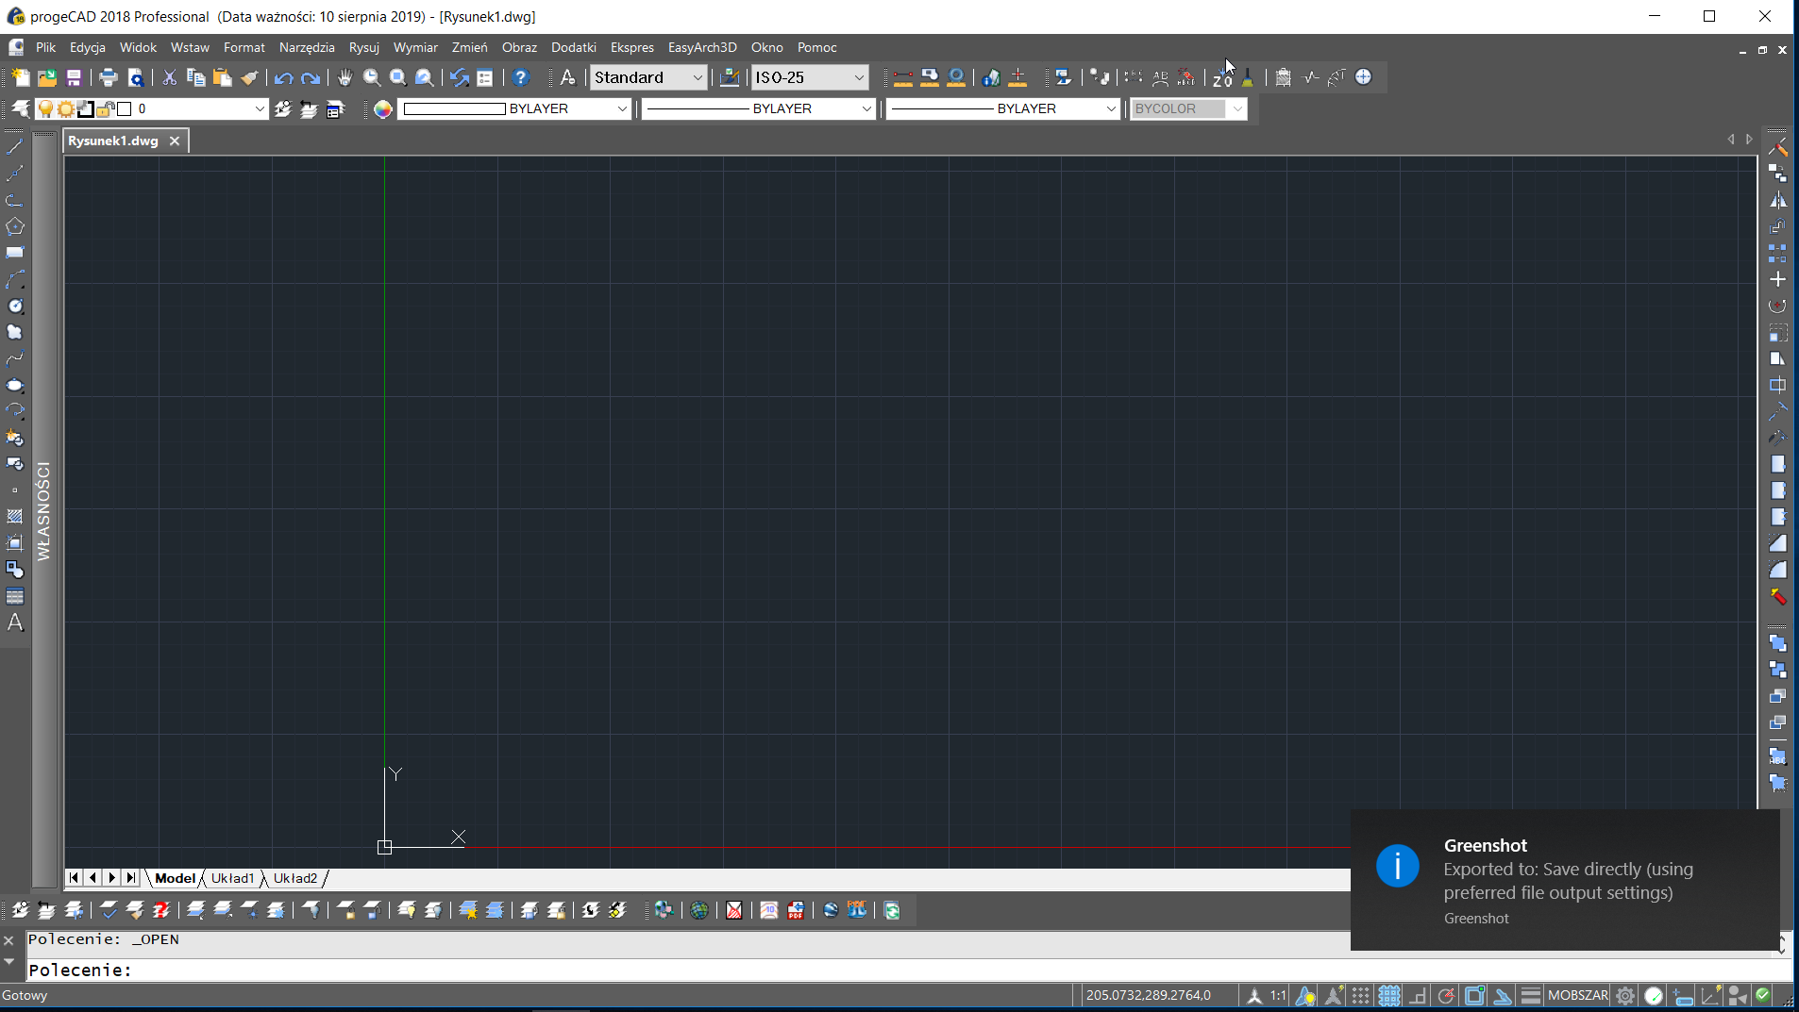
Task: Select the Polygon draw tool
Action: (14, 226)
